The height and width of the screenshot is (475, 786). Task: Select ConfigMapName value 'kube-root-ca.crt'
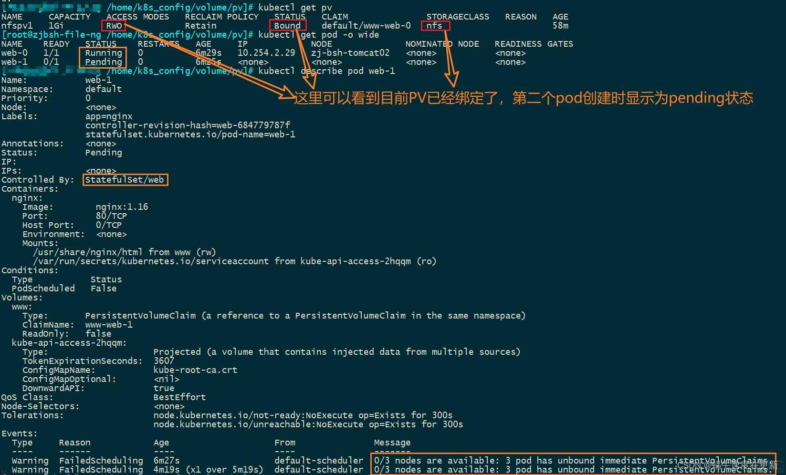click(x=195, y=370)
